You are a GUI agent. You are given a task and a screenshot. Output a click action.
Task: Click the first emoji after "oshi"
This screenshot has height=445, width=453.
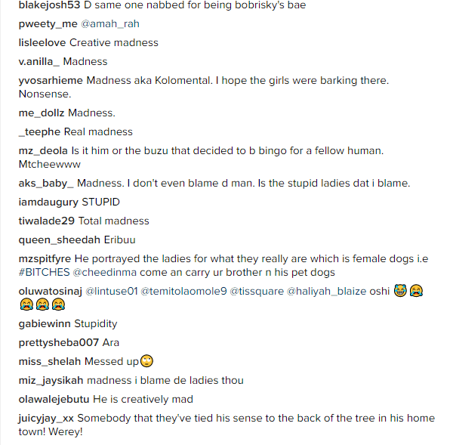pos(399,291)
